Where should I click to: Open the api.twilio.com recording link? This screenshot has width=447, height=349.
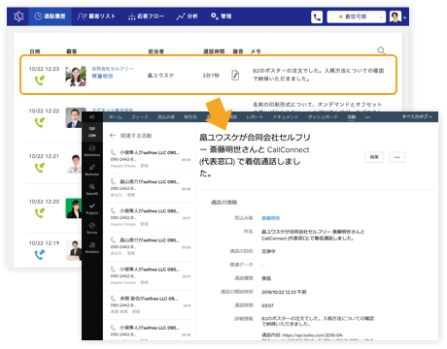coord(312,335)
